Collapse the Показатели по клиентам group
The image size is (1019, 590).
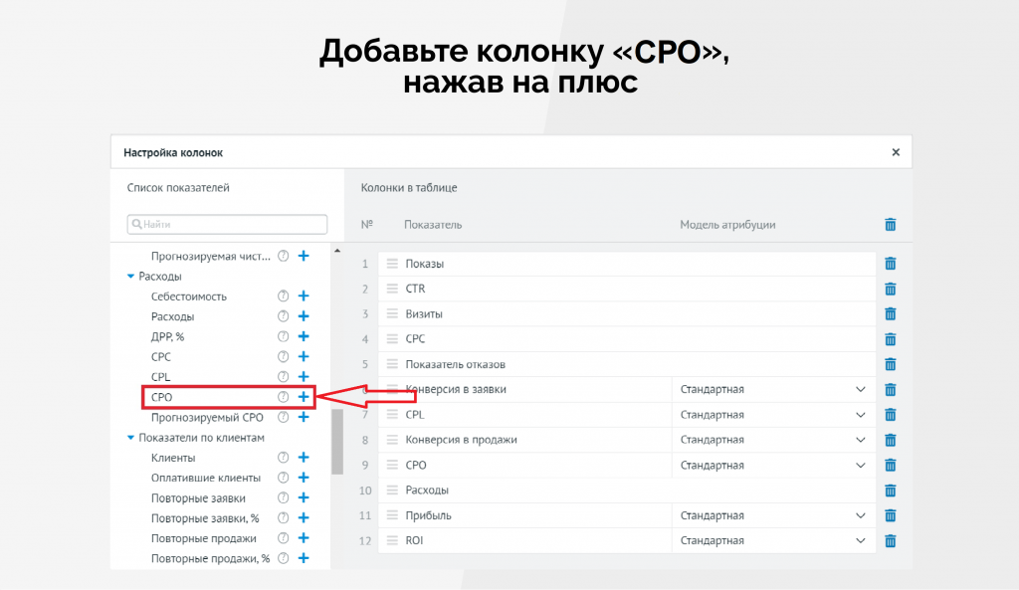click(x=130, y=438)
